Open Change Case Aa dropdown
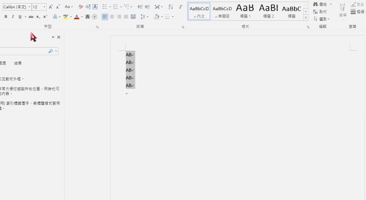 (69, 7)
